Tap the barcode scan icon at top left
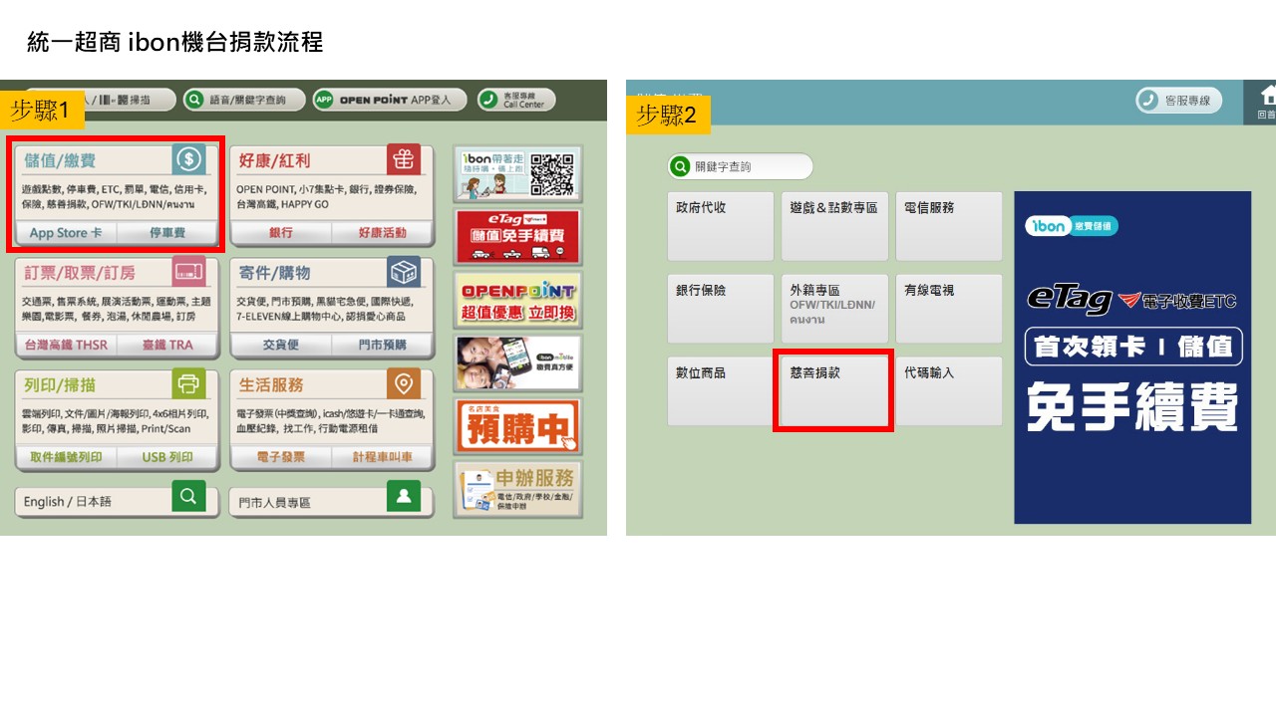Screen dimensions: 1276x717 click(x=121, y=99)
